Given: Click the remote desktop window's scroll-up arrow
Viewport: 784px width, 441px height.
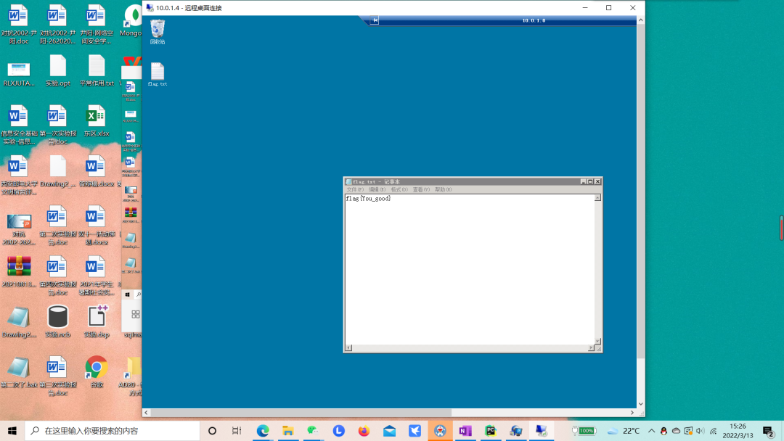Looking at the screenshot, I should (x=640, y=20).
